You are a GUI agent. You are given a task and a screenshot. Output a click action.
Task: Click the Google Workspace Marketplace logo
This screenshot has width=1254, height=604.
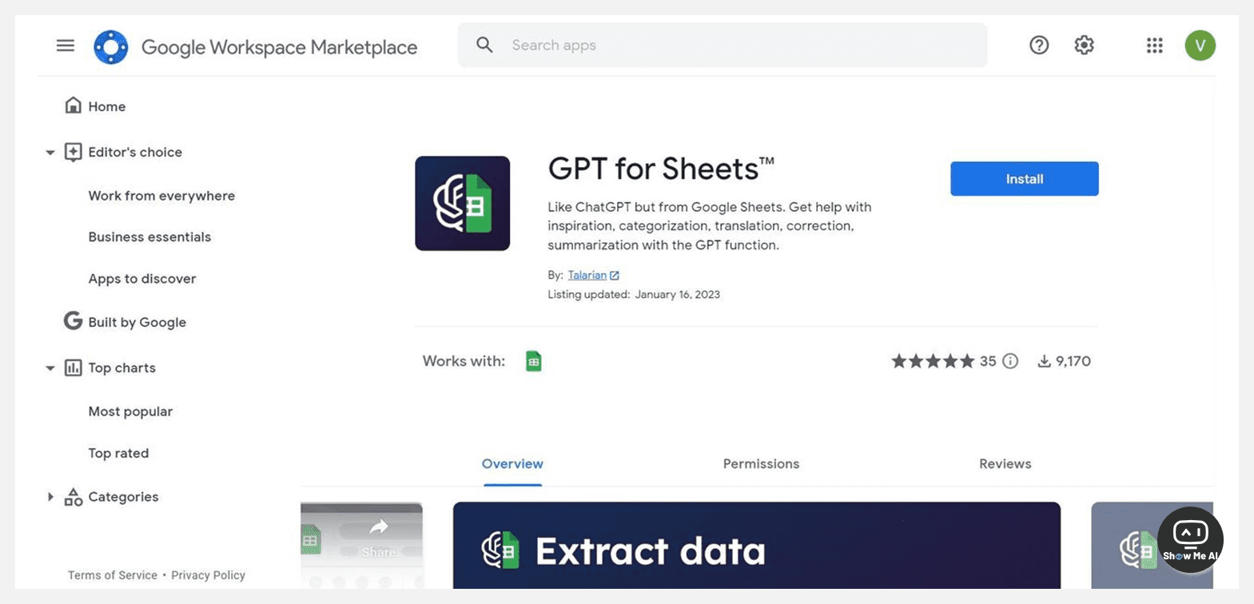(111, 47)
